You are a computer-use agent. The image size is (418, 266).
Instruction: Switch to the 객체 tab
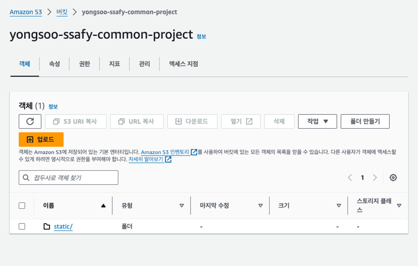(25, 64)
